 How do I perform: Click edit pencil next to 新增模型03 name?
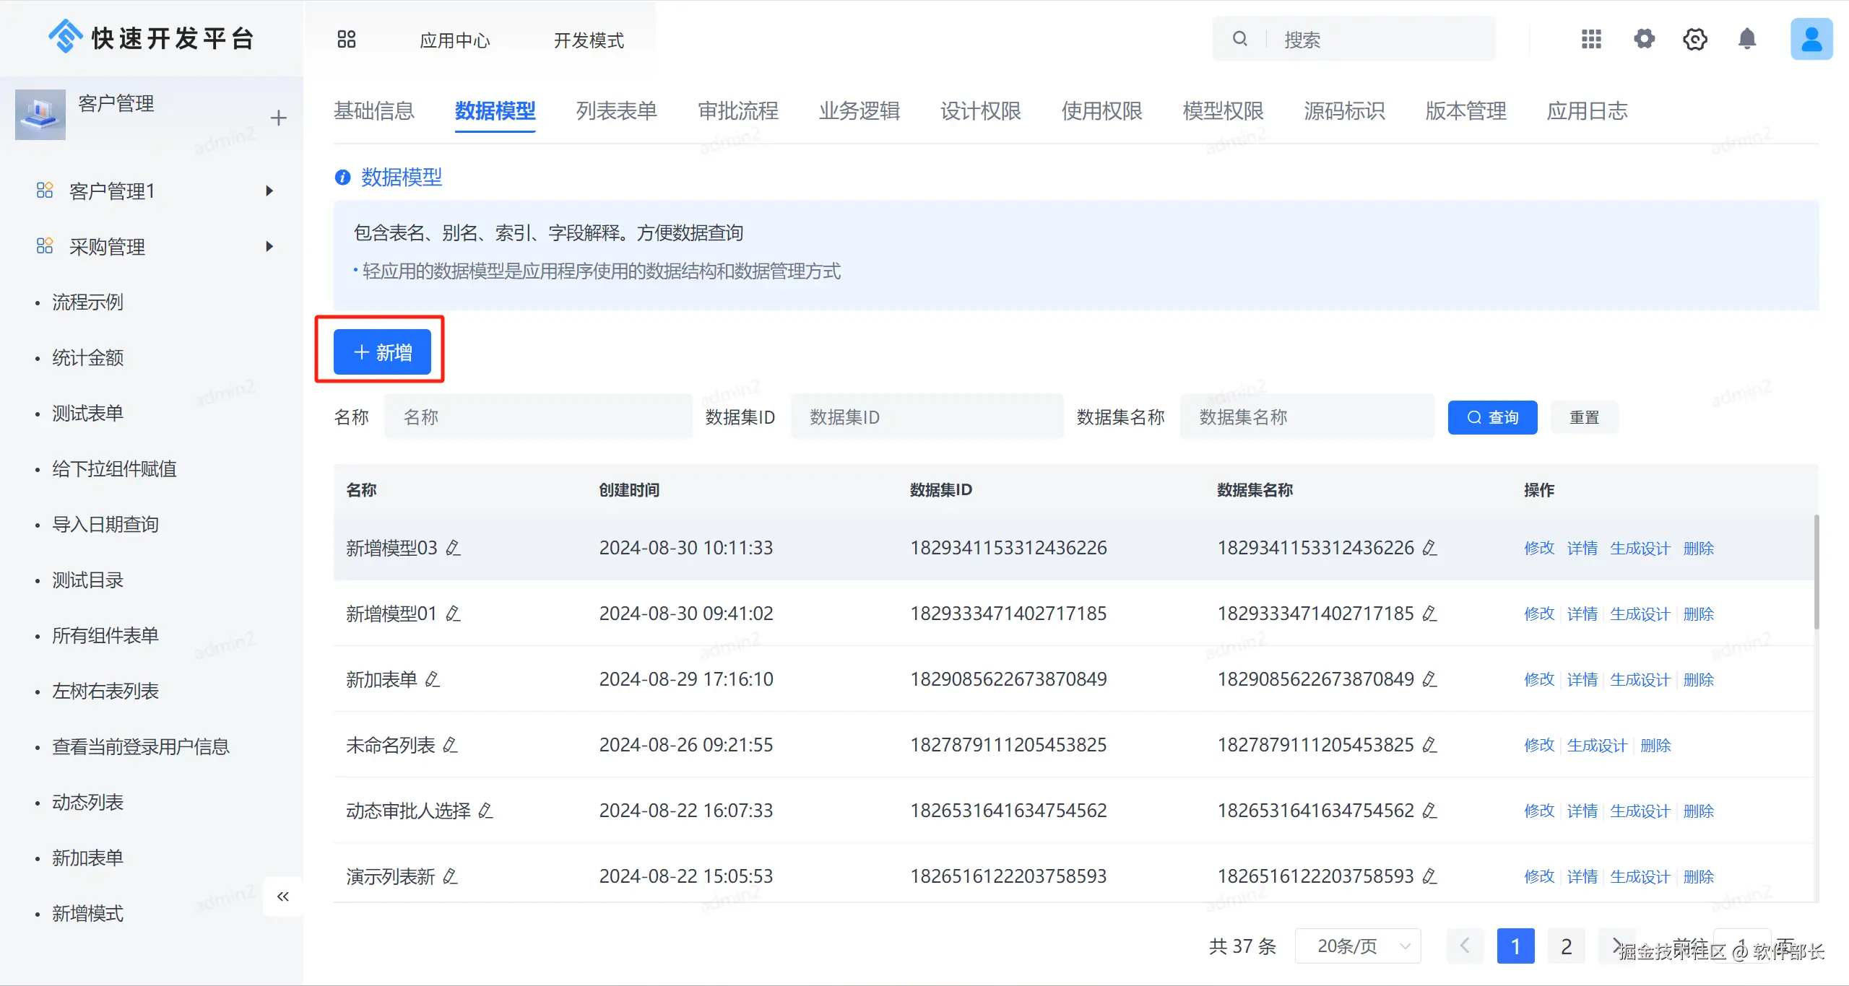click(x=453, y=548)
